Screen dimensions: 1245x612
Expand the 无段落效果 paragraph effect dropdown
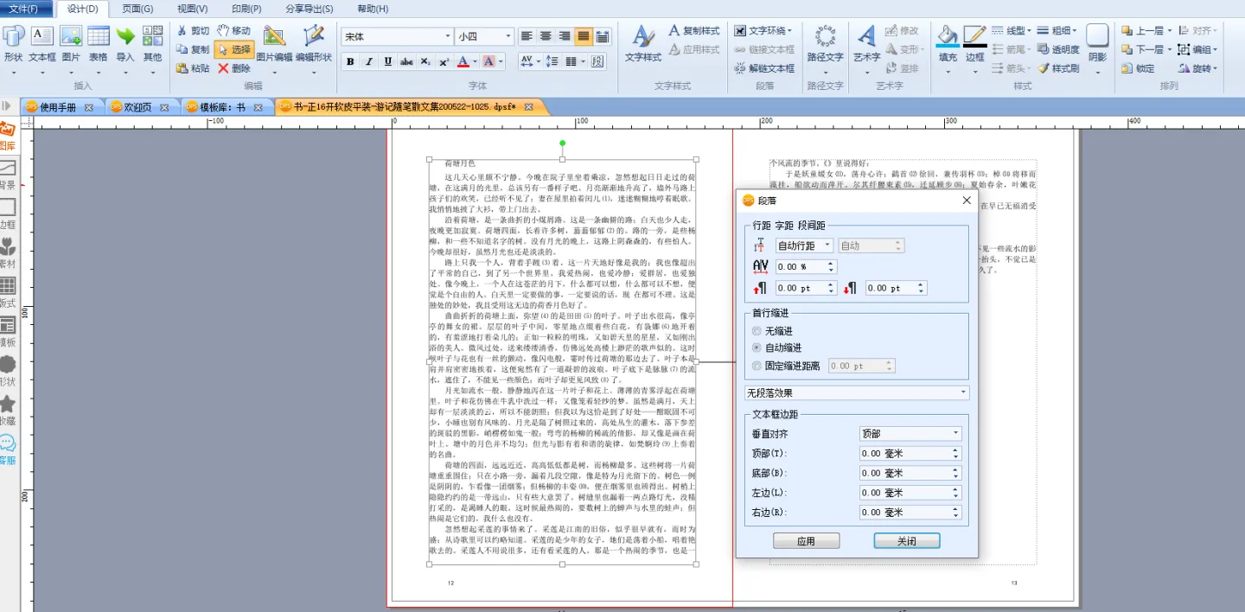coord(856,392)
